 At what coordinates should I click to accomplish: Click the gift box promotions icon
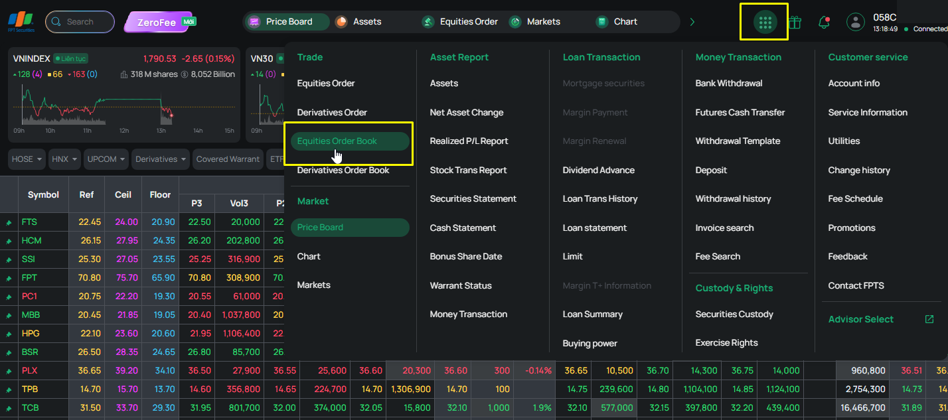[794, 22]
